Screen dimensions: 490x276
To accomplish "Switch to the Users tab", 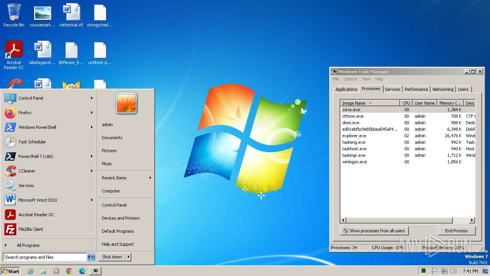I will pyautogui.click(x=463, y=89).
